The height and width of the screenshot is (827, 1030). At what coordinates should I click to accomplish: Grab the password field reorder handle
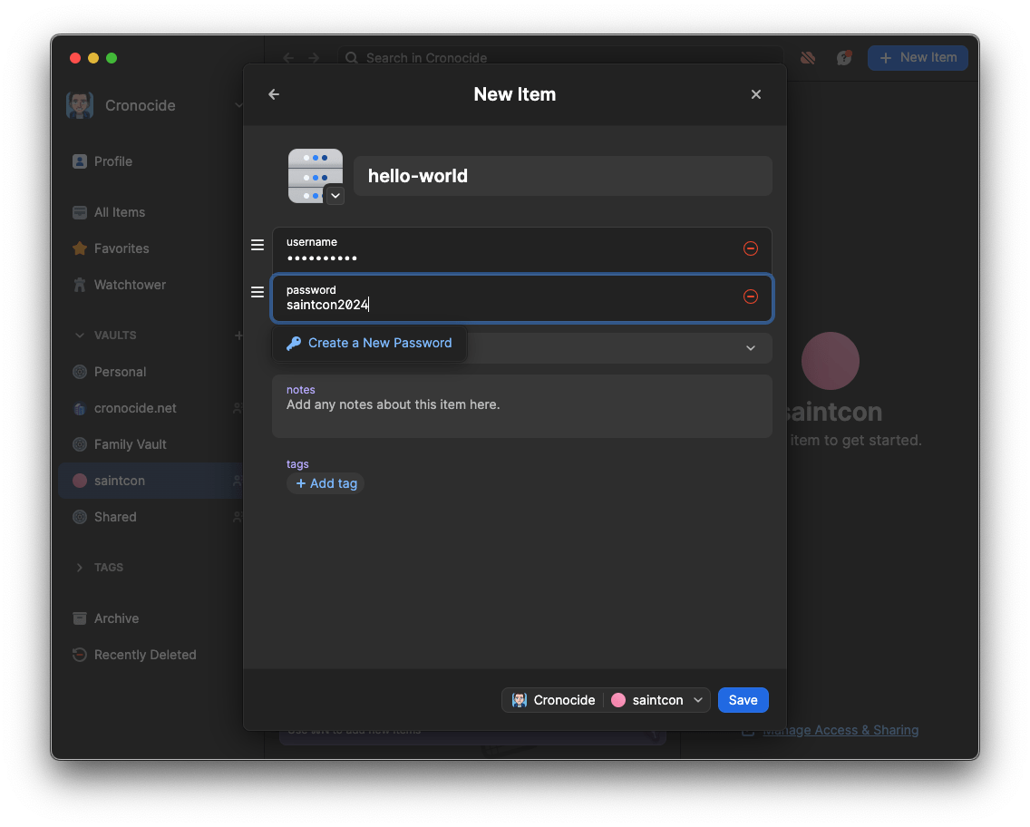pos(257,292)
